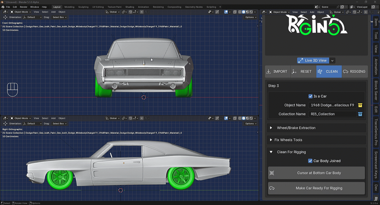
Task: Open the Render menu
Action: click(23, 7)
